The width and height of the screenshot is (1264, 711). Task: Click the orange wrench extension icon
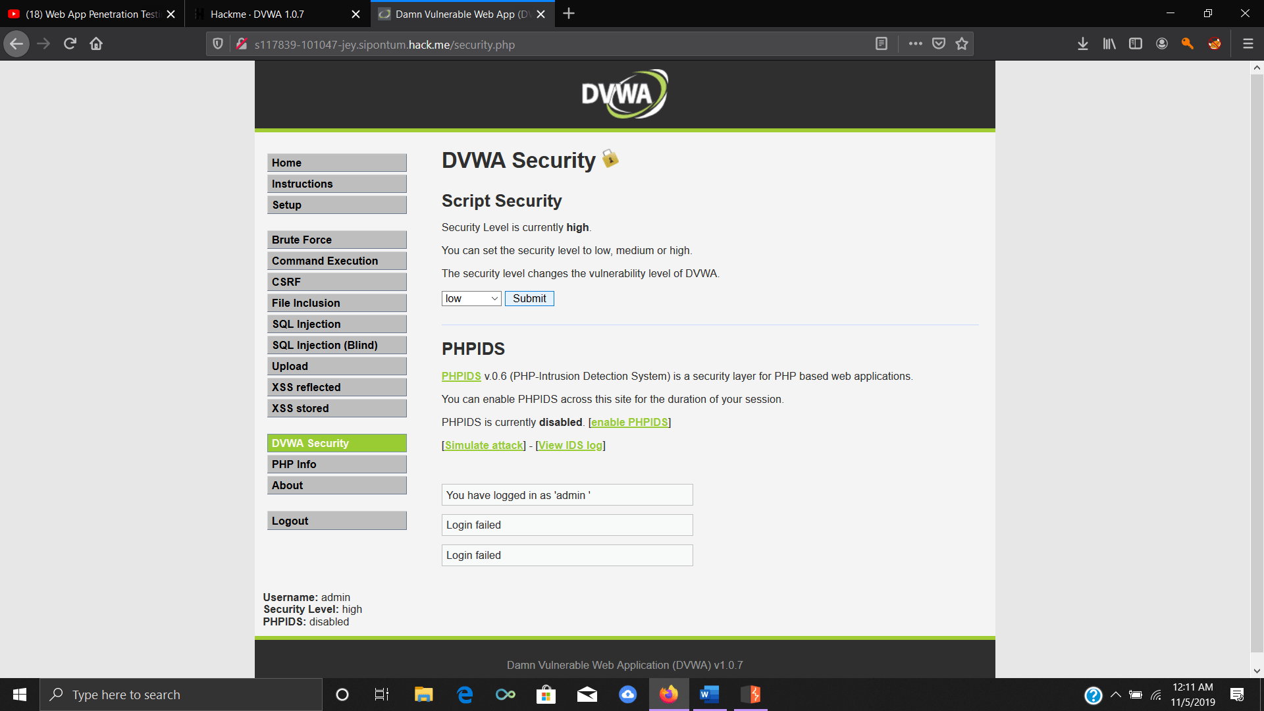tap(1188, 44)
